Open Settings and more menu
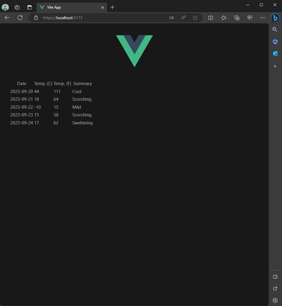This screenshot has height=306, width=282. coord(263,18)
